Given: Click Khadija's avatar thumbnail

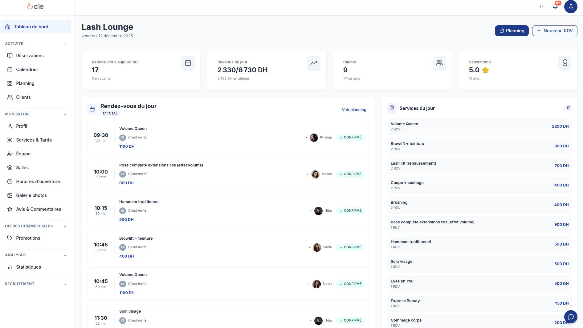Looking at the screenshot, I should pos(314,138).
